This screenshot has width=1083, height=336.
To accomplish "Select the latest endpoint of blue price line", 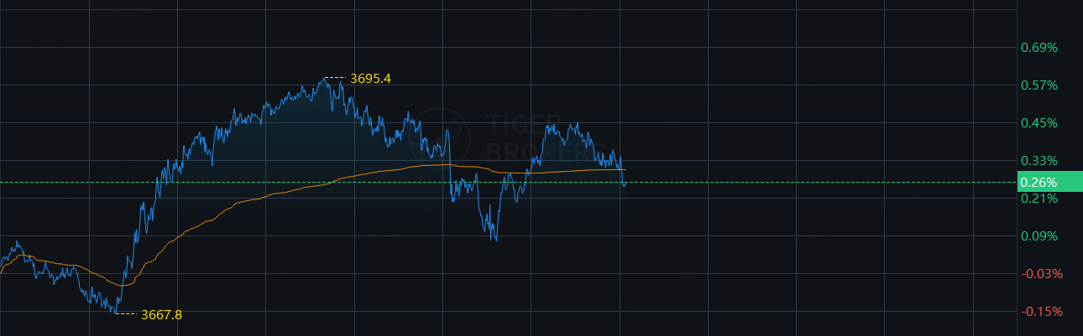I will (625, 184).
